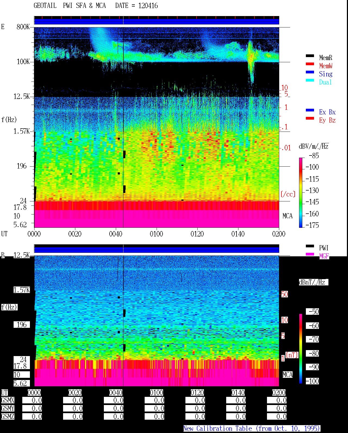Click the [/cc] density unit label
The height and width of the screenshot is (433, 348).
288,194
